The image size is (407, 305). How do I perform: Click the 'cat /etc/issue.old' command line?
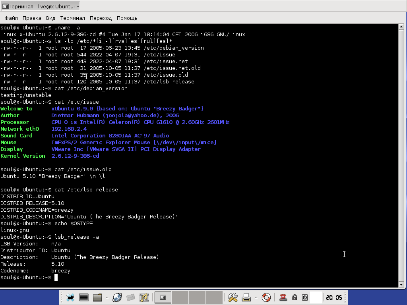[56, 169]
